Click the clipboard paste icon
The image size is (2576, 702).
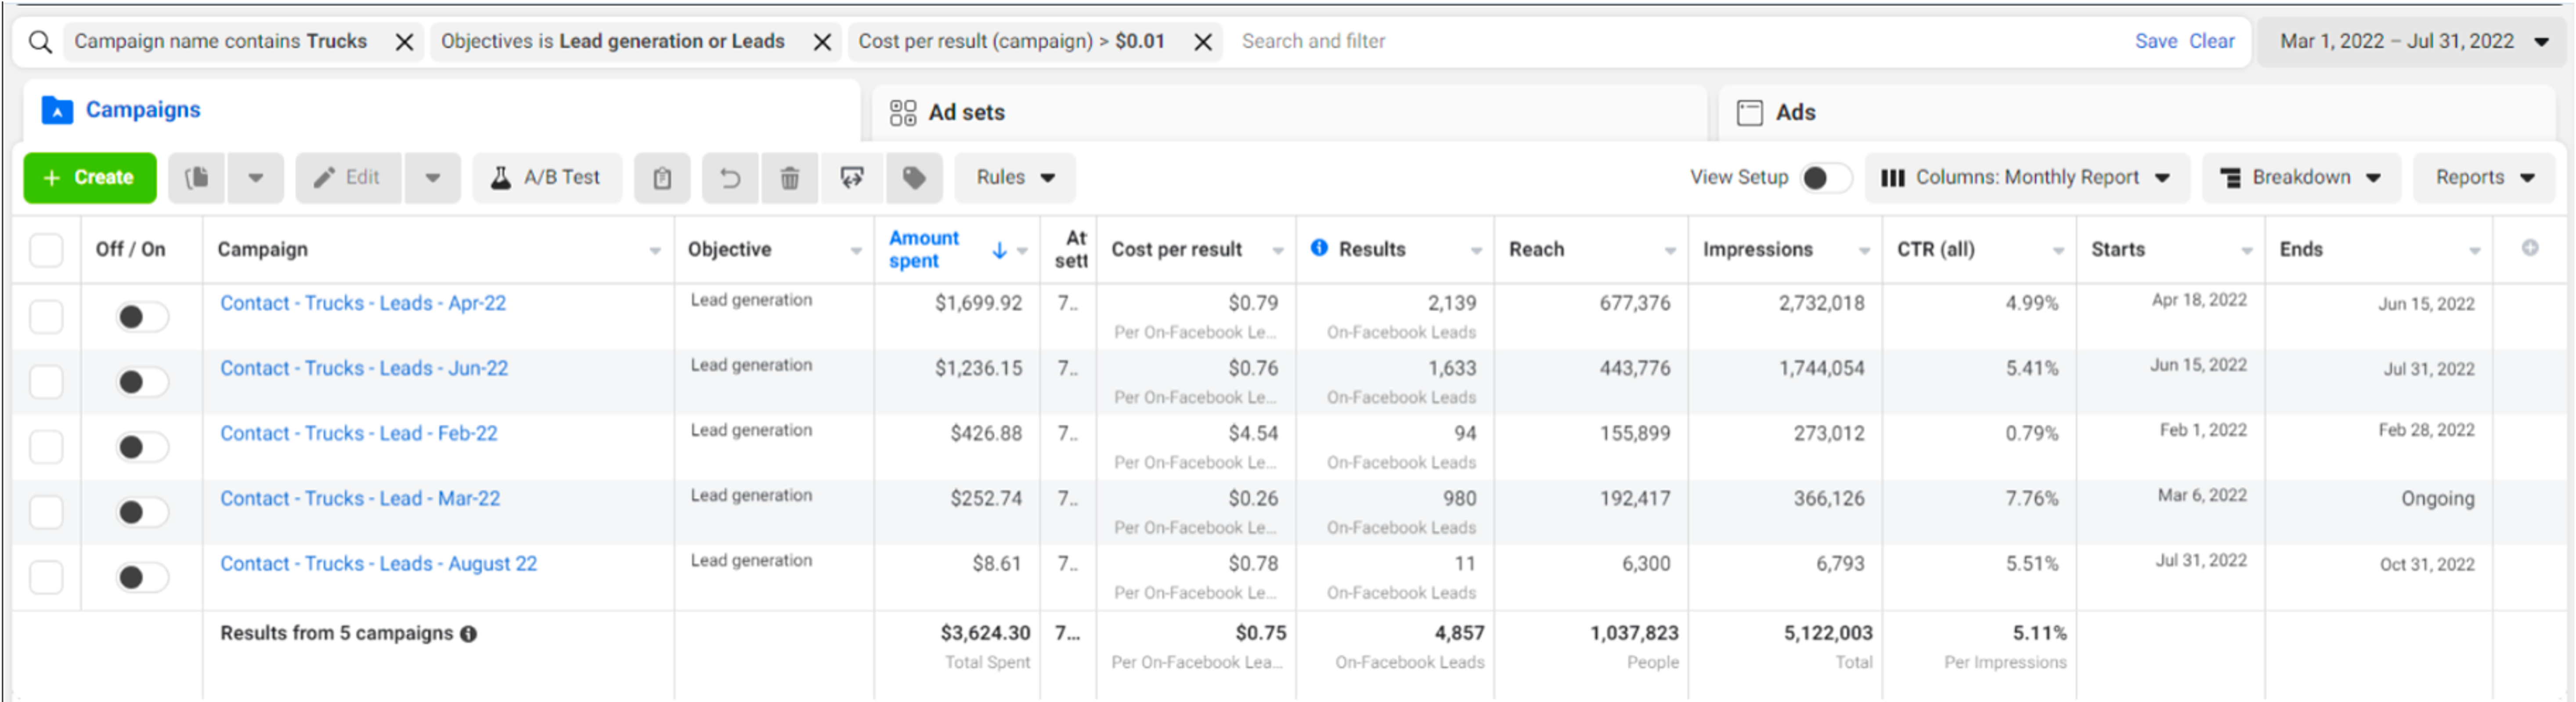click(662, 178)
